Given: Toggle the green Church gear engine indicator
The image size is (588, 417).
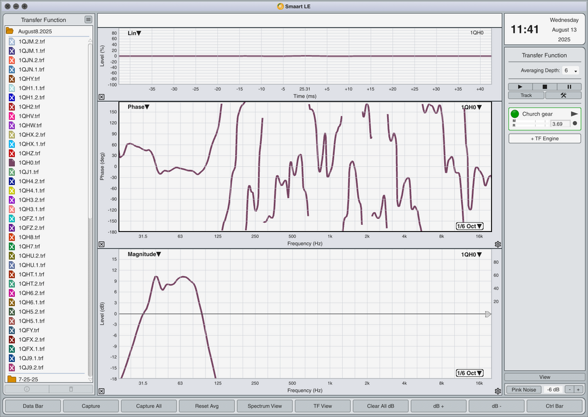Looking at the screenshot, I should click(x=515, y=114).
